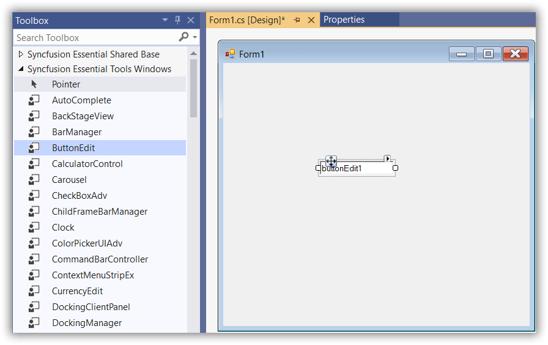The width and height of the screenshot is (548, 345).
Task: Click the Form1 title bar icon
Action: pos(230,54)
